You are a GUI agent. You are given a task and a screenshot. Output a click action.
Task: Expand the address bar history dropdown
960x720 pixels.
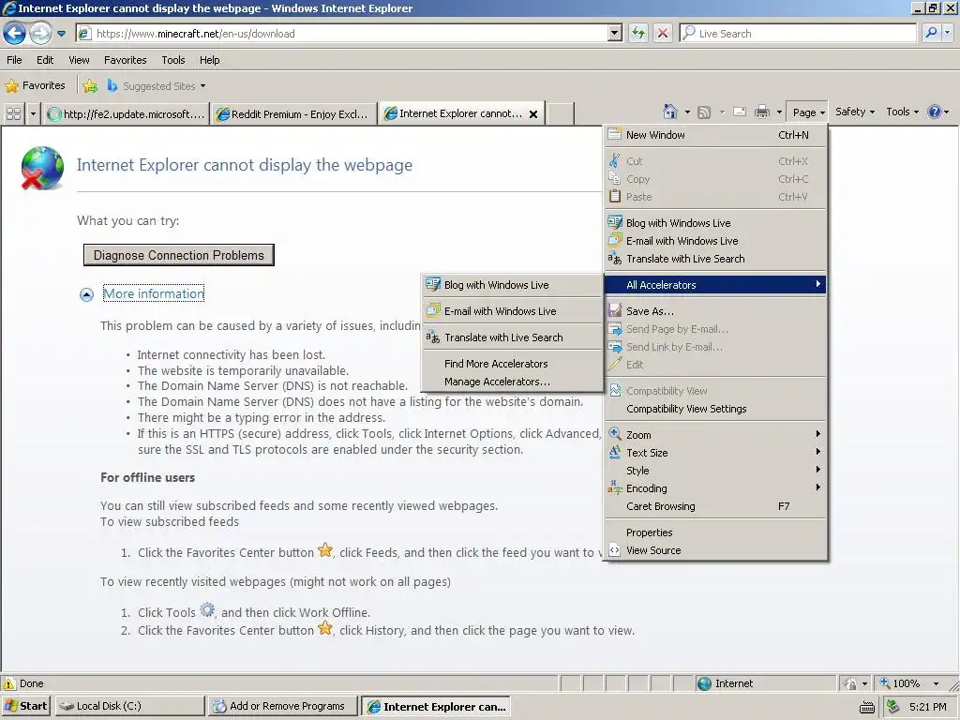coord(615,34)
